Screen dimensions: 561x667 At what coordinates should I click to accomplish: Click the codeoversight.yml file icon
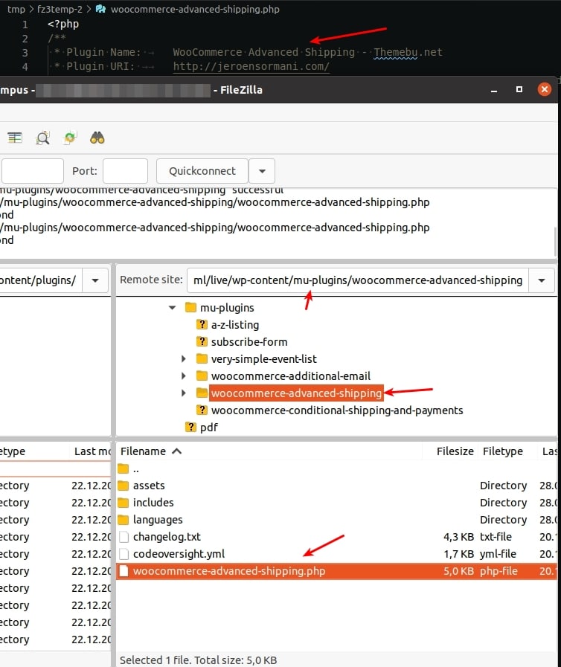point(124,554)
